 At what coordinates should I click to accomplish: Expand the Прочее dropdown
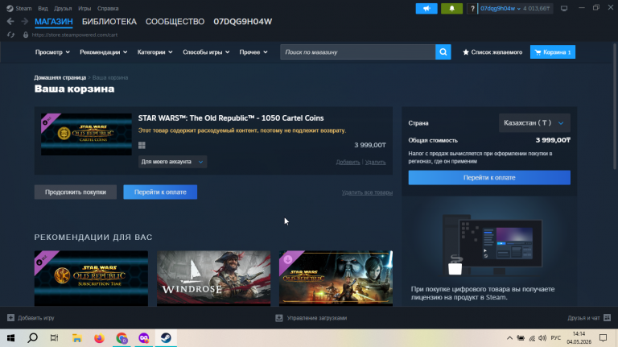[x=253, y=52]
